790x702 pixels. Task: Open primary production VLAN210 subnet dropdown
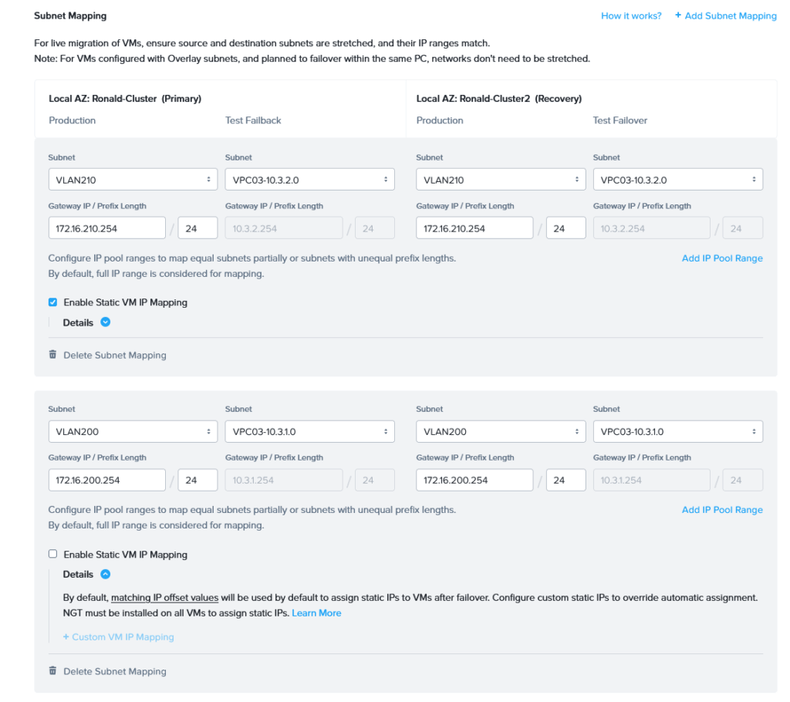point(133,180)
